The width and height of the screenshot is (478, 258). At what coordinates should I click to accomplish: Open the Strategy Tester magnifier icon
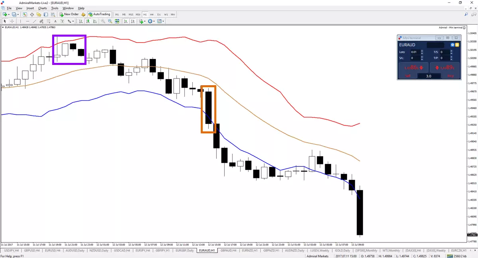[53, 14]
